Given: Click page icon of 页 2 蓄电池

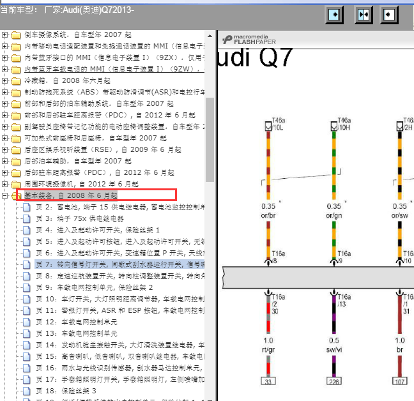Looking at the screenshot, I should (x=27, y=207).
